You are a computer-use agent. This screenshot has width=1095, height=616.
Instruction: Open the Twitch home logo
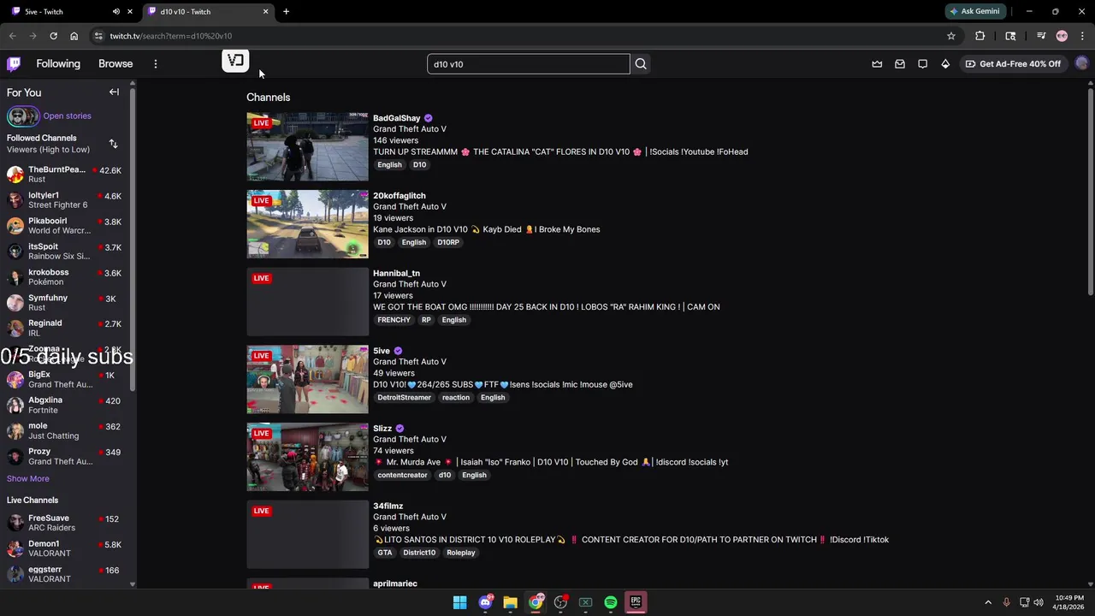pyautogui.click(x=14, y=63)
